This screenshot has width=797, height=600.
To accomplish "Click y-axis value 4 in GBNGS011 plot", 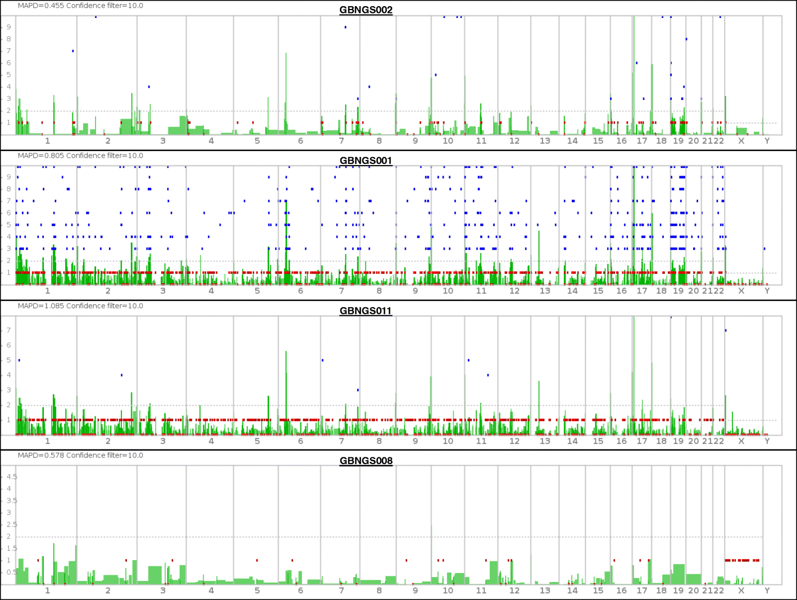I will (x=9, y=375).
